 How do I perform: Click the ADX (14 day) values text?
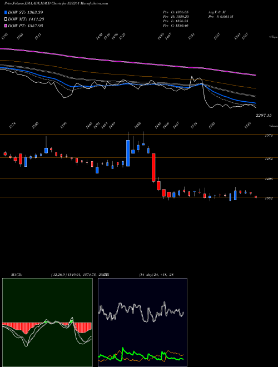point(156,275)
